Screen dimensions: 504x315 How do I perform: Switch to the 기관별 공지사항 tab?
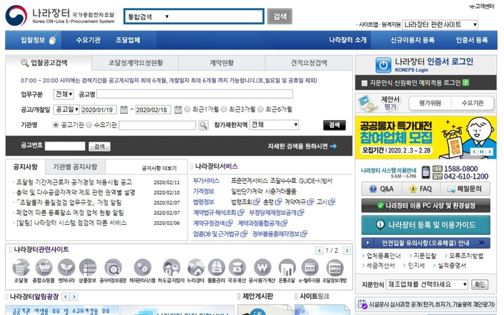[75, 167]
